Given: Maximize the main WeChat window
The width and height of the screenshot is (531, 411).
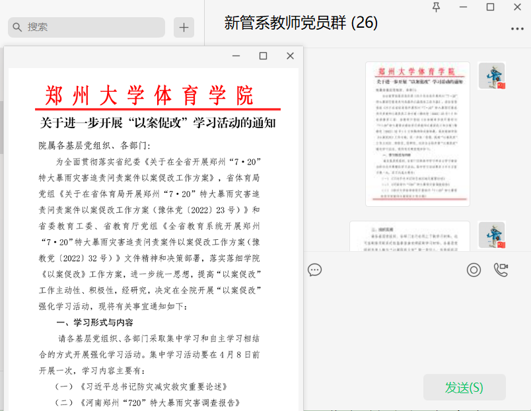Looking at the screenshot, I should tap(490, 7).
